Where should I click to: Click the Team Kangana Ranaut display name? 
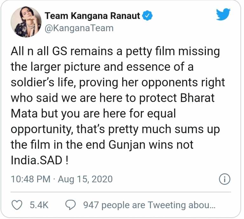[92, 16]
